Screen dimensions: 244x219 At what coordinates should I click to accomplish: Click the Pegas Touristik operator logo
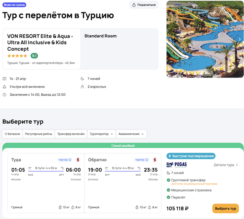(177, 165)
